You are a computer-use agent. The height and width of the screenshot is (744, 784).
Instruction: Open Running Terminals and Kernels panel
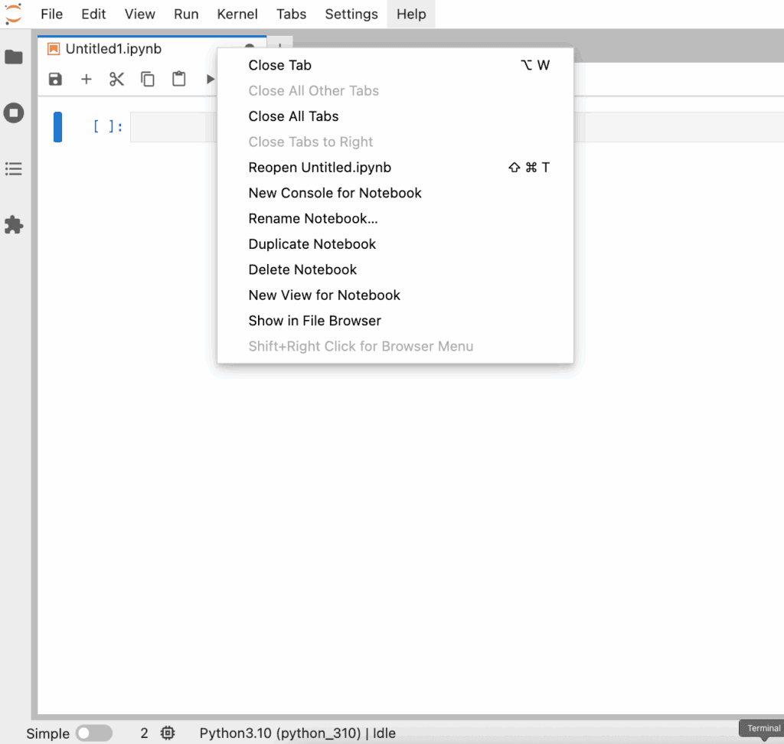coord(14,113)
